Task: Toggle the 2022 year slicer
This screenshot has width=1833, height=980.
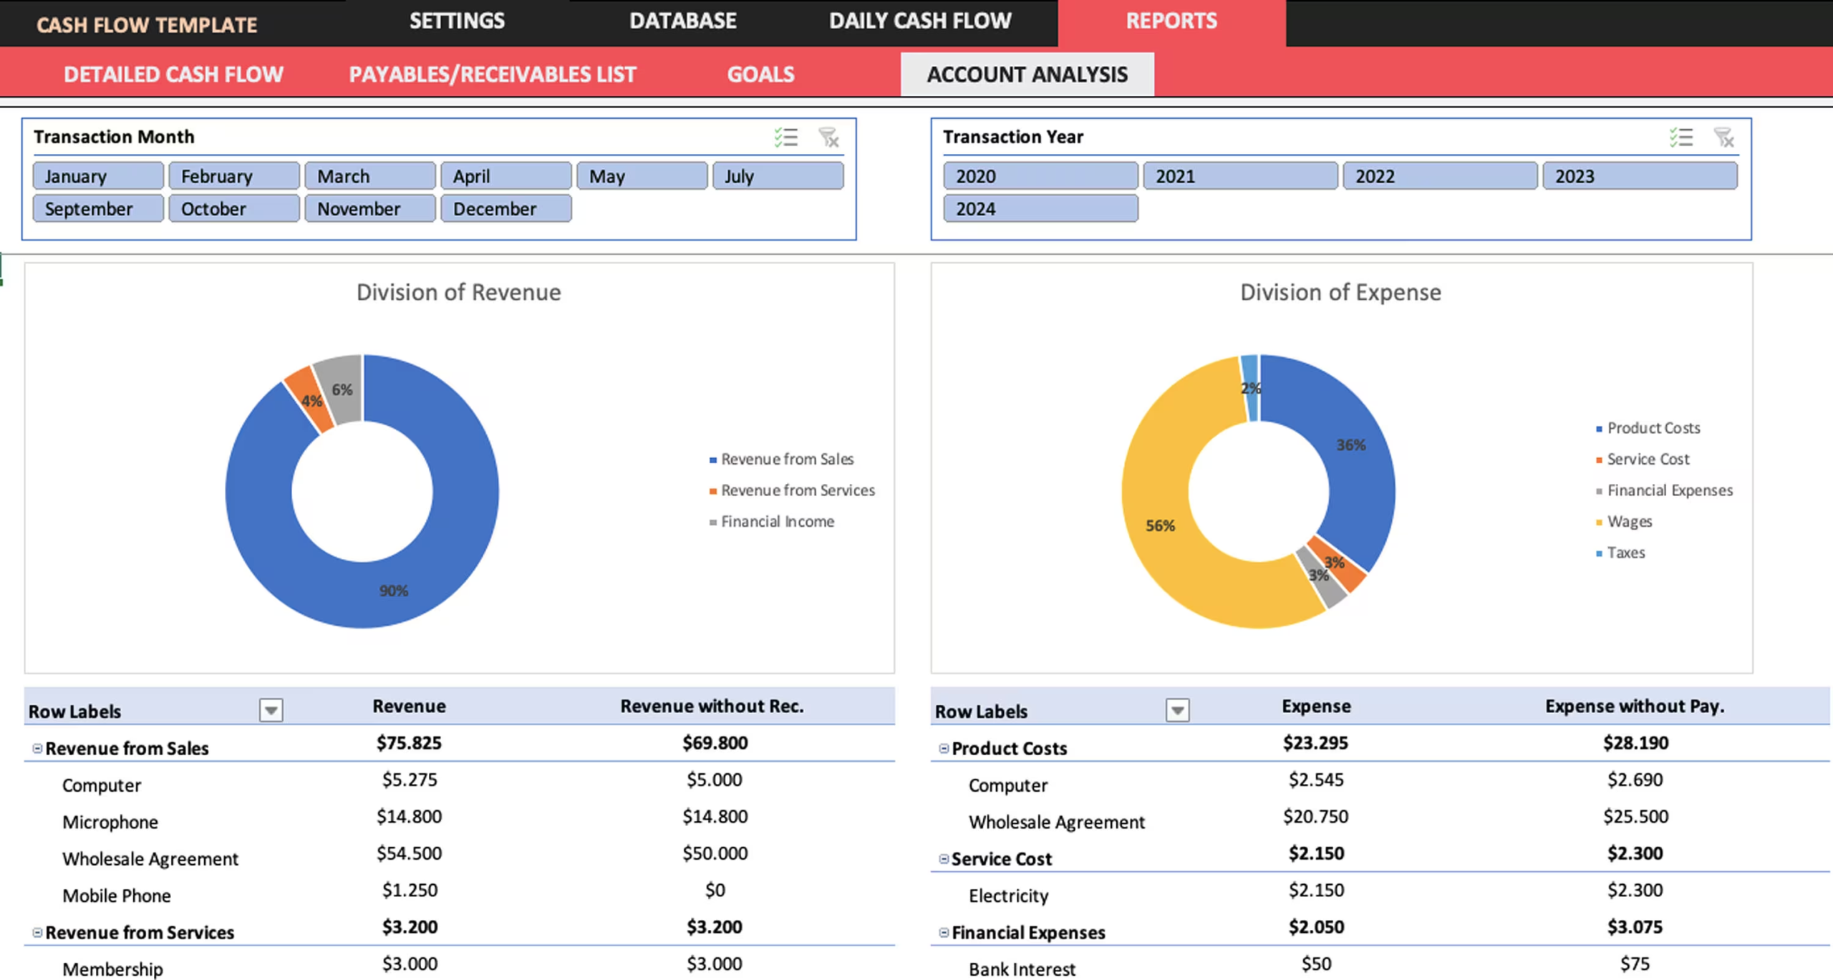Action: 1439,176
